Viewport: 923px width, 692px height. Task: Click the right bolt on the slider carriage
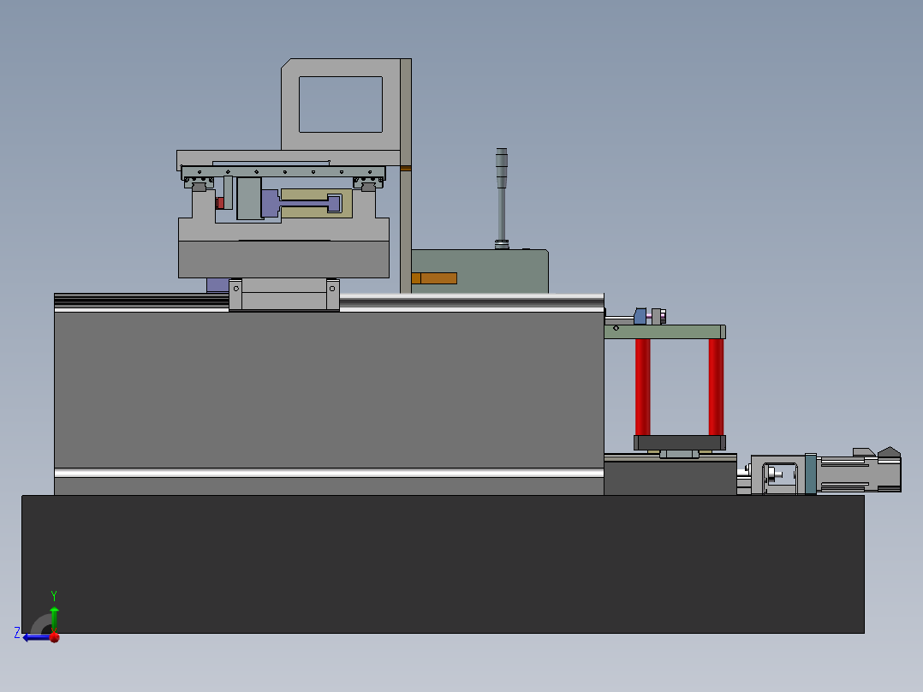click(332, 289)
